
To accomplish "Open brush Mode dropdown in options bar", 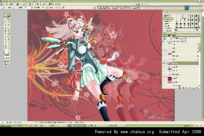I will [x=32, y=7].
